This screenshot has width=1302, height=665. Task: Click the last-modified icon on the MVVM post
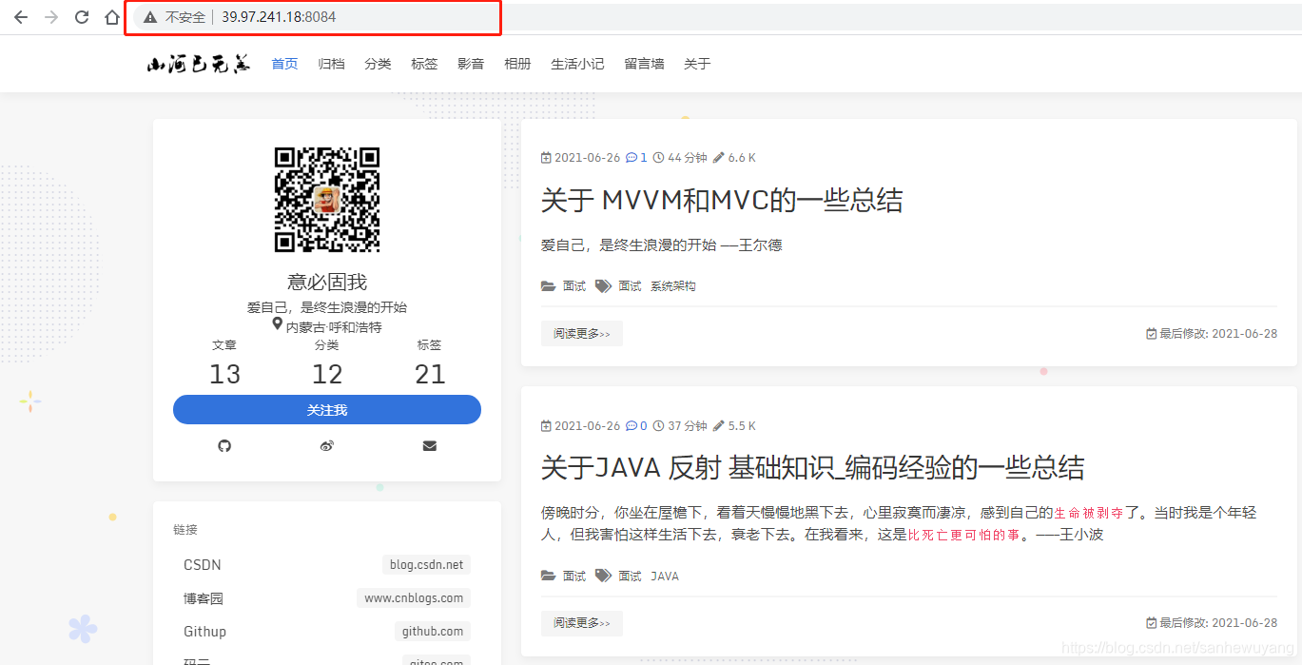1152,334
